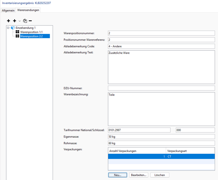Click the DZU-Nummer field
Image resolution: width=218 pixels, height=180 pixels.
tap(161, 88)
